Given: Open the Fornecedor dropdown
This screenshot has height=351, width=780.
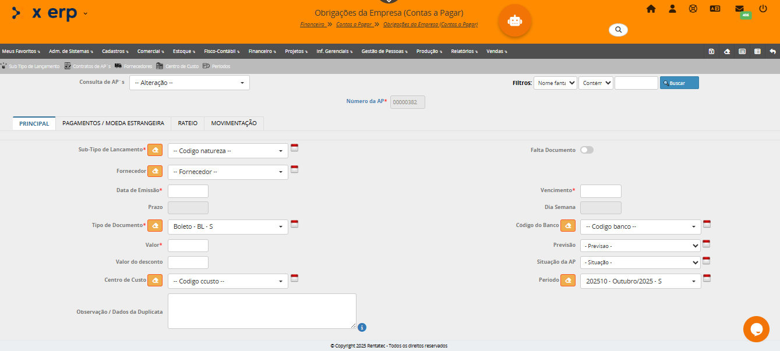Looking at the screenshot, I should [x=228, y=172].
